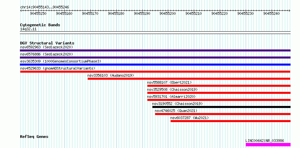Click the DGV Structural Variants track title

[47, 43]
